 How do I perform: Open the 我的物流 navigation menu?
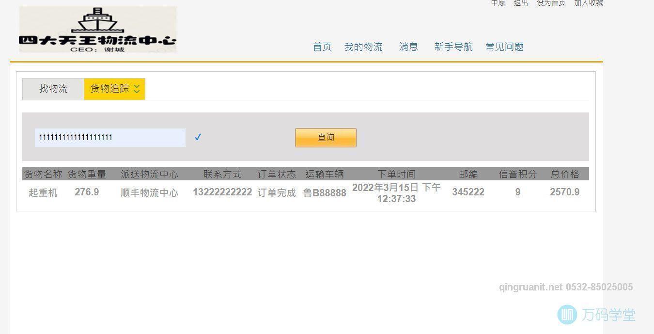click(x=364, y=47)
